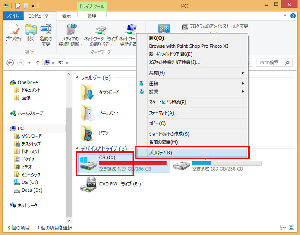This screenshot has height=235, width=300.
Task: Click the Open (開く) ribbon icon
Action: tap(31, 32)
